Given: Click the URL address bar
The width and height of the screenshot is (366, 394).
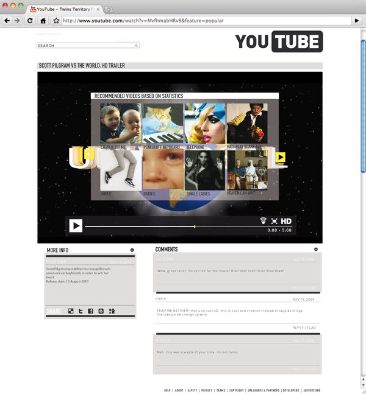Looking at the screenshot, I should tap(206, 21).
